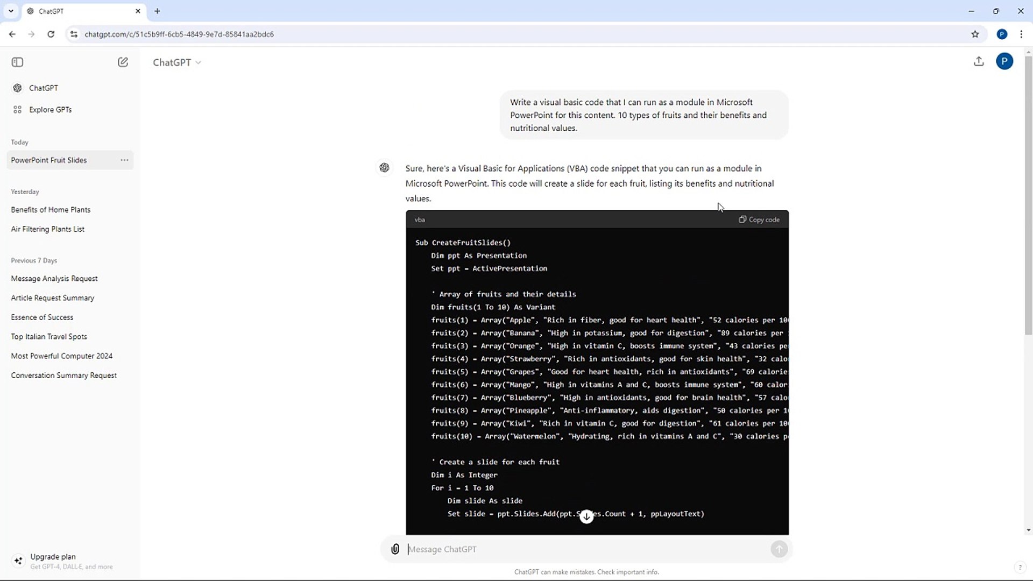This screenshot has width=1033, height=581.
Task: Open options for PowerPoint Fruit Slides chat
Action: (124, 160)
